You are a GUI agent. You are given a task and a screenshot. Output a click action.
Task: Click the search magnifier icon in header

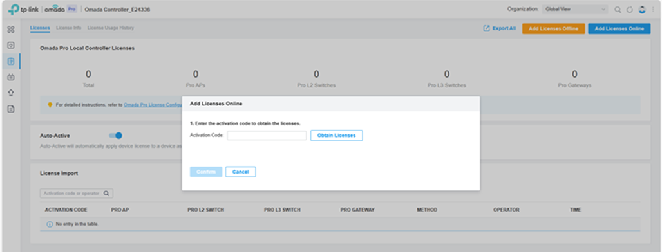click(618, 10)
